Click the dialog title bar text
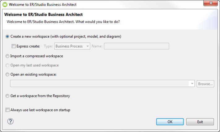The image size is (220, 132). pyautogui.click(x=43, y=5)
